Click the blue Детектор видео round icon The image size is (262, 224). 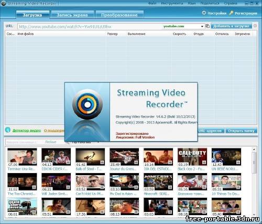click(8, 130)
